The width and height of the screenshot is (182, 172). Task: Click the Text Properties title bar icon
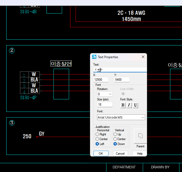(x=94, y=57)
